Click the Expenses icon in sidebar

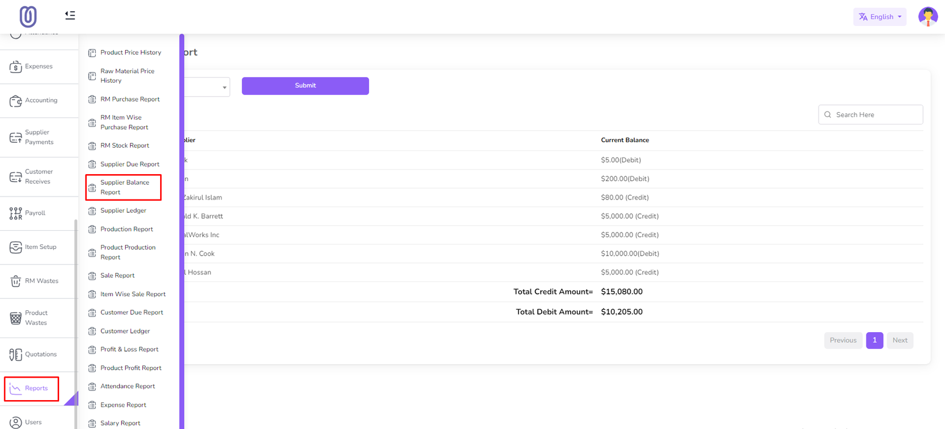click(16, 67)
